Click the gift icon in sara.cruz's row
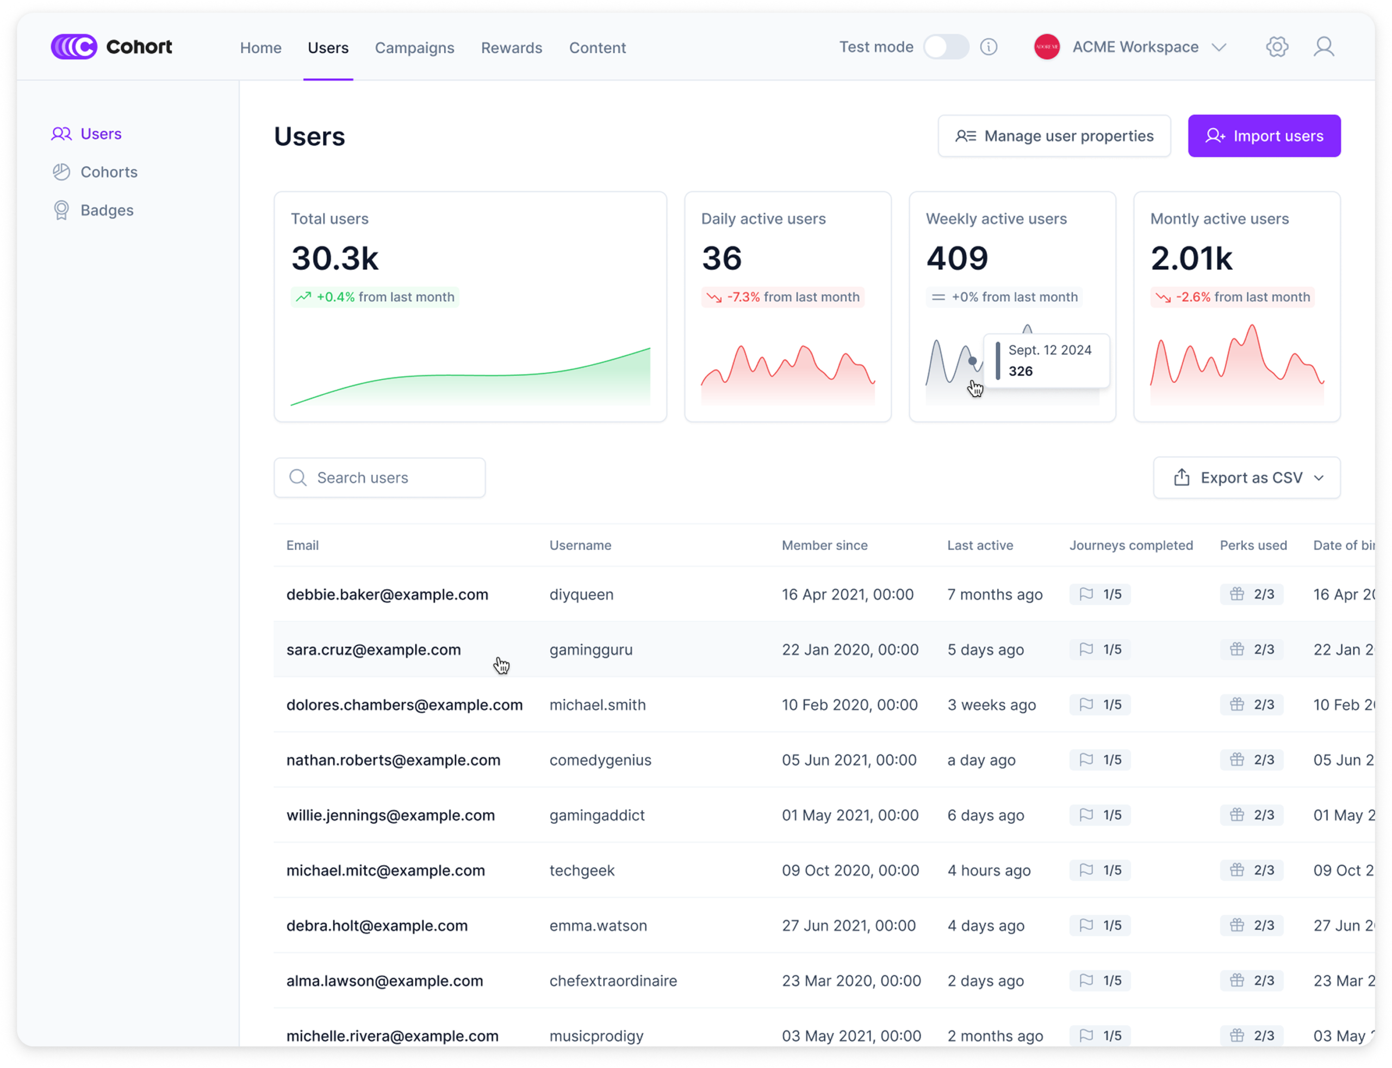Viewport: 1392px width, 1068px height. click(x=1236, y=650)
